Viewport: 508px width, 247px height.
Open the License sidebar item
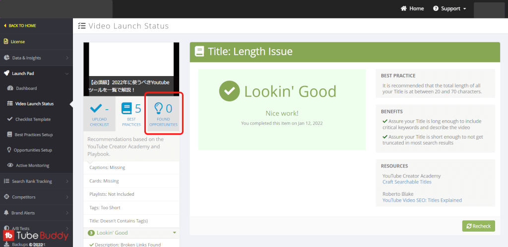pyautogui.click(x=18, y=42)
